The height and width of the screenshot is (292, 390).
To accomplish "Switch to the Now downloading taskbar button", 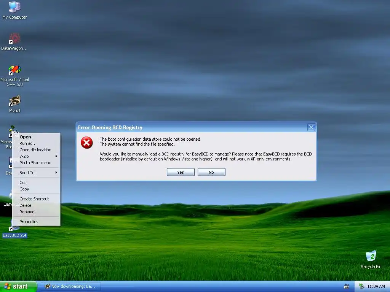I will click(x=70, y=287).
